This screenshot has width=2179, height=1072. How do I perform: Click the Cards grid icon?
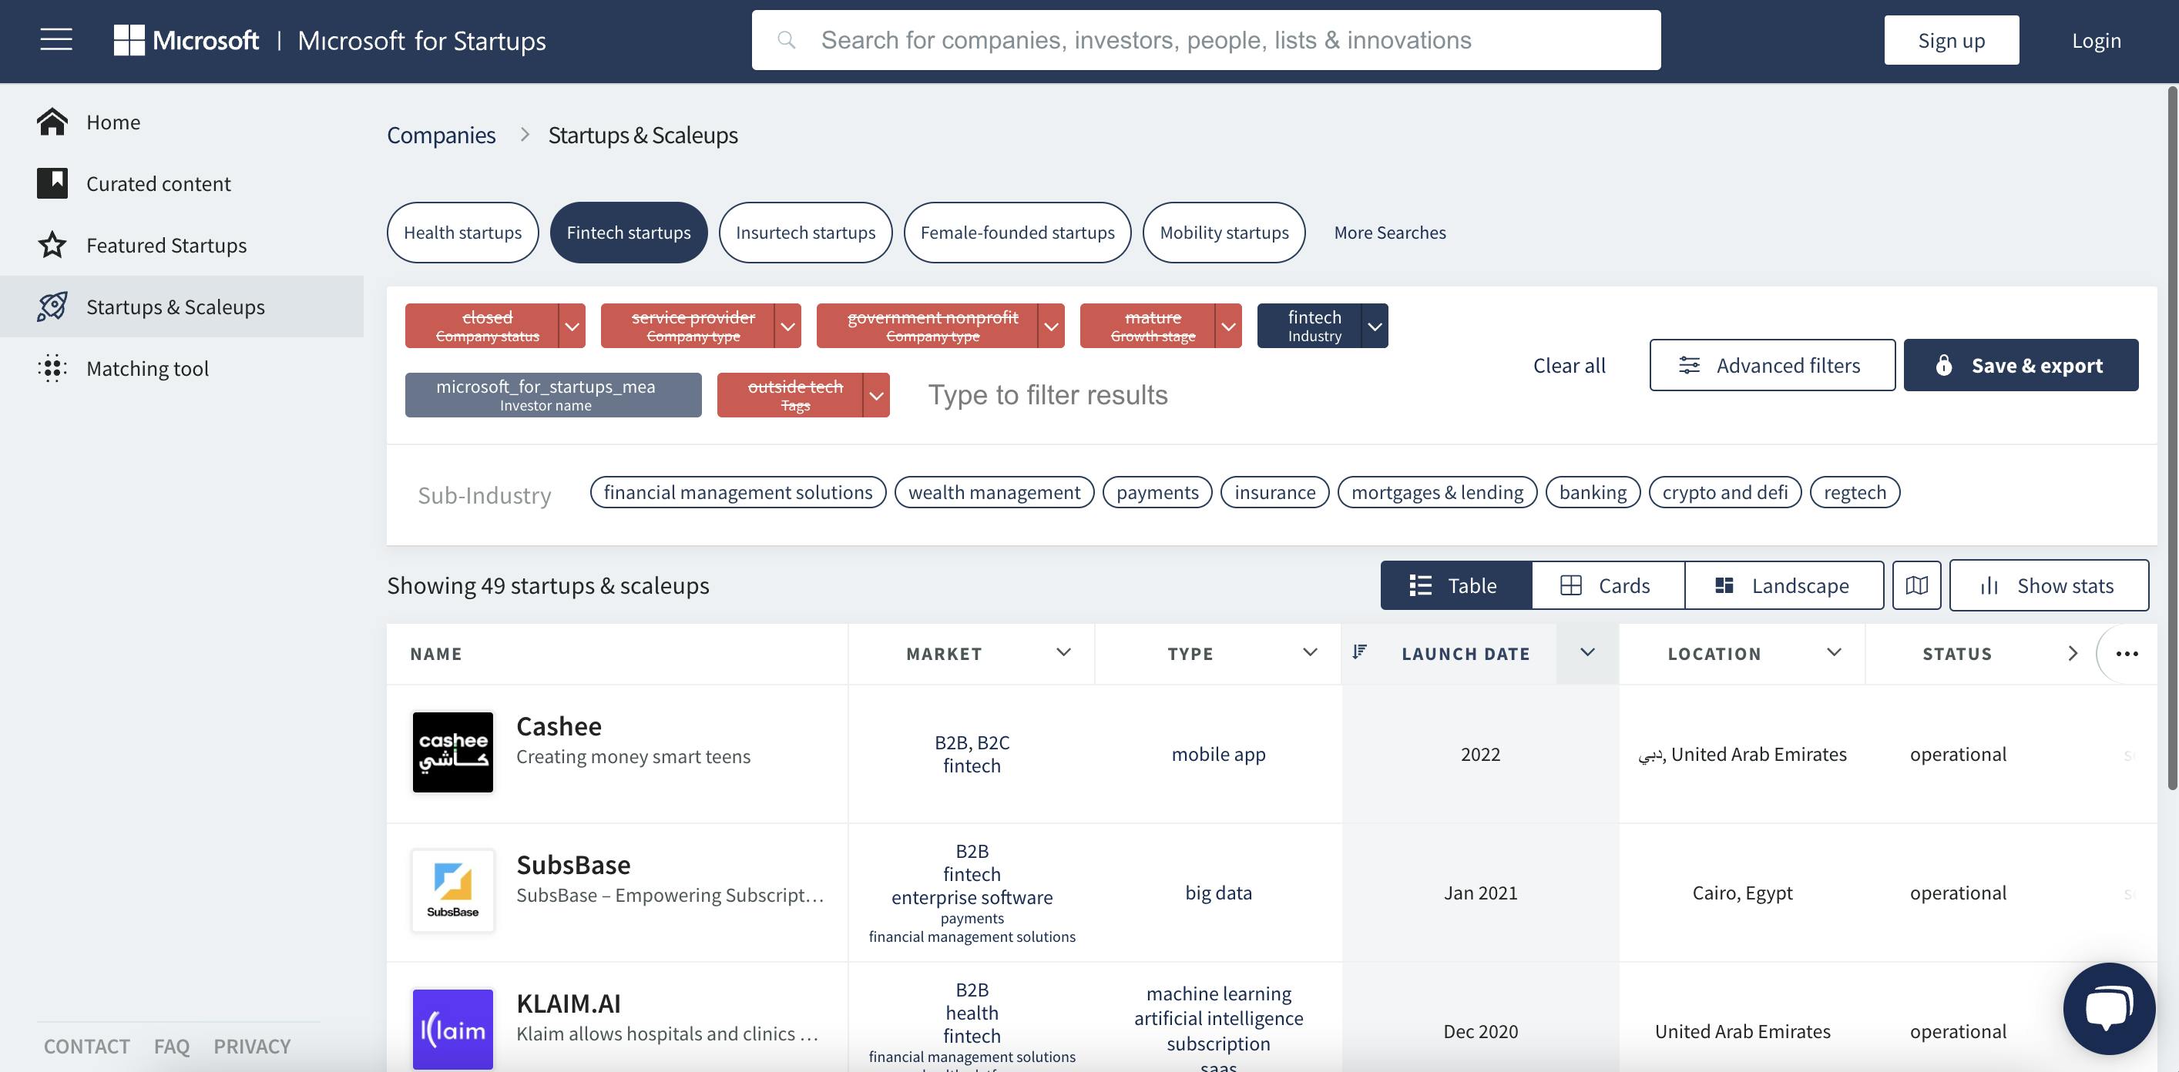[1571, 585]
